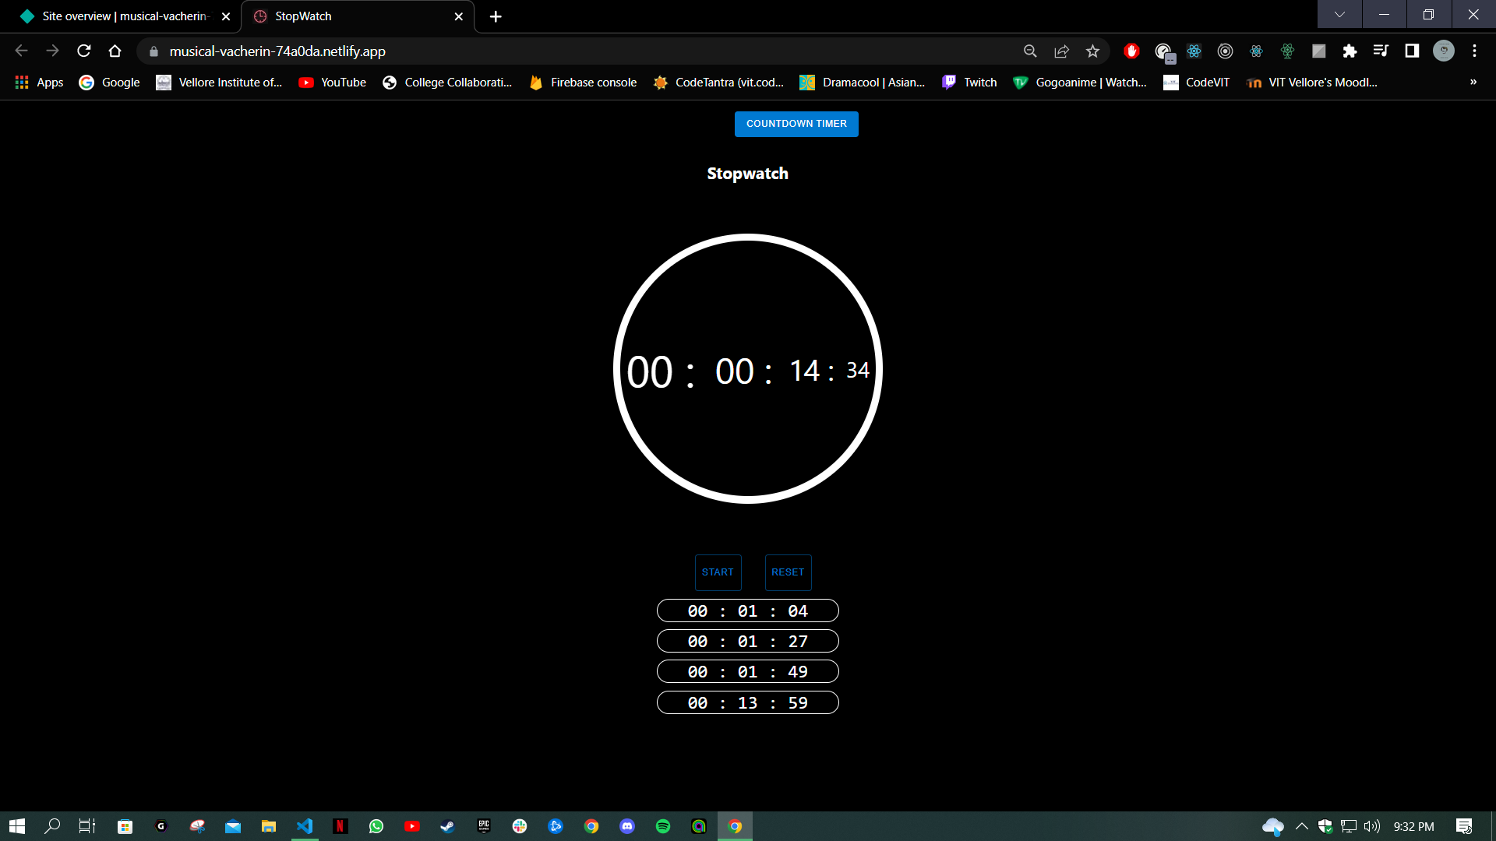Expand the hidden bookmarks chevron
This screenshot has width=1496, height=841.
click(x=1473, y=82)
